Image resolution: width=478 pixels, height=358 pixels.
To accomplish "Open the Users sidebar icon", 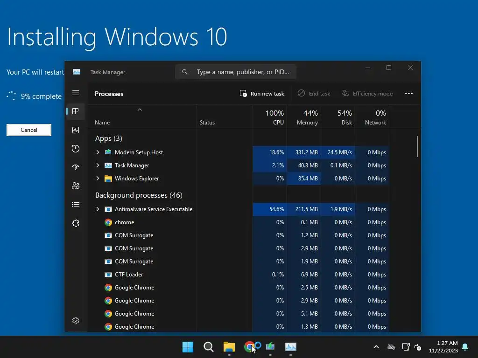I will tap(76, 186).
